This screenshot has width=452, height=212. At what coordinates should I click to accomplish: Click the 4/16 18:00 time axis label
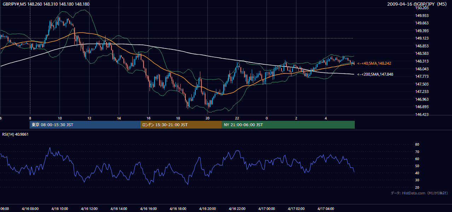(x=178, y=208)
